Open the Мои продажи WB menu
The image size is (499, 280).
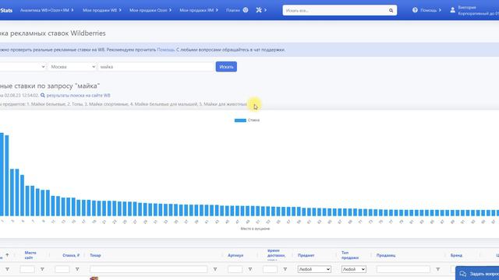102,10
